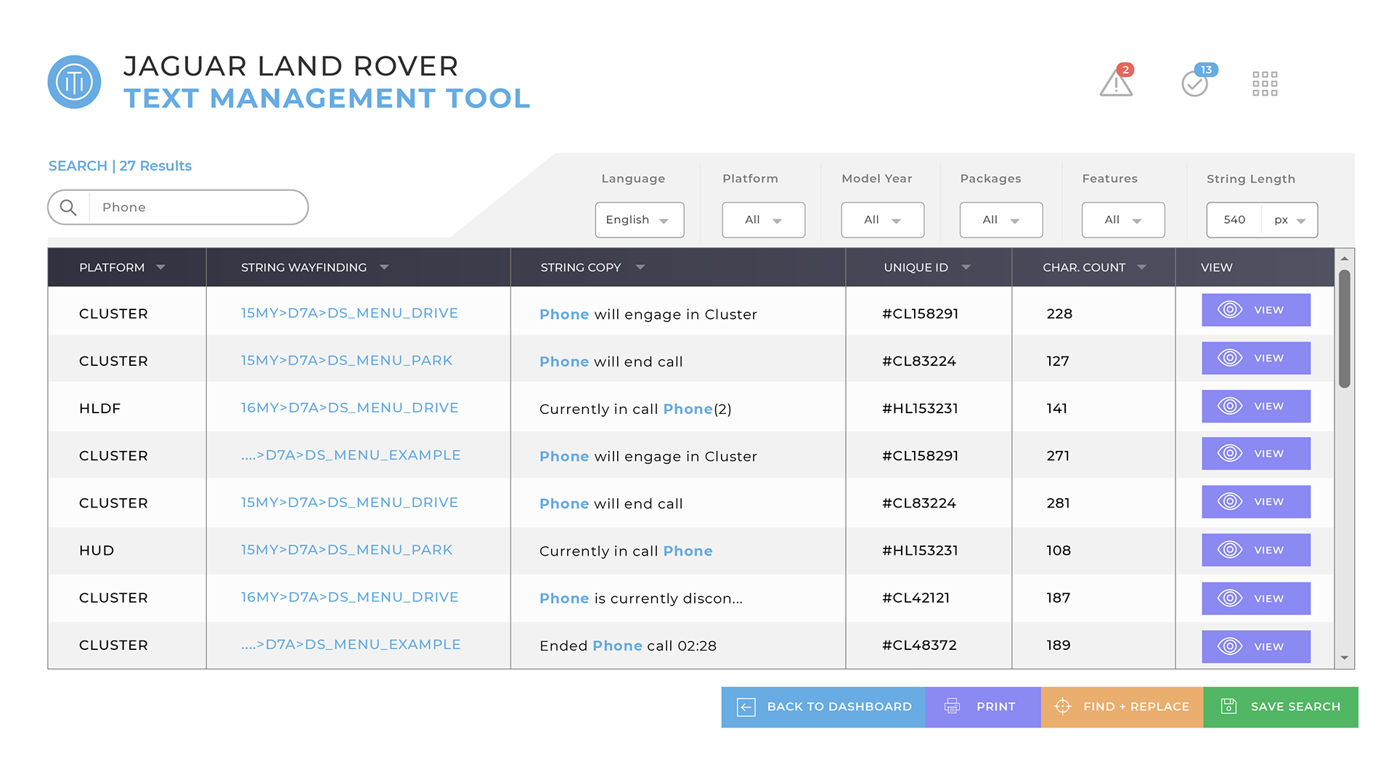Click the String Length 540 value field
The image size is (1394, 764).
point(1234,220)
